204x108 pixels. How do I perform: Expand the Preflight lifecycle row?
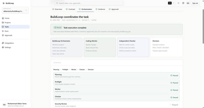coord(116,83)
